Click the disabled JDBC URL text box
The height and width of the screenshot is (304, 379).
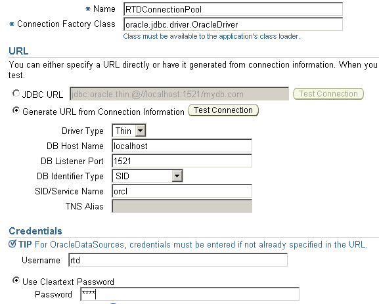[179, 94]
